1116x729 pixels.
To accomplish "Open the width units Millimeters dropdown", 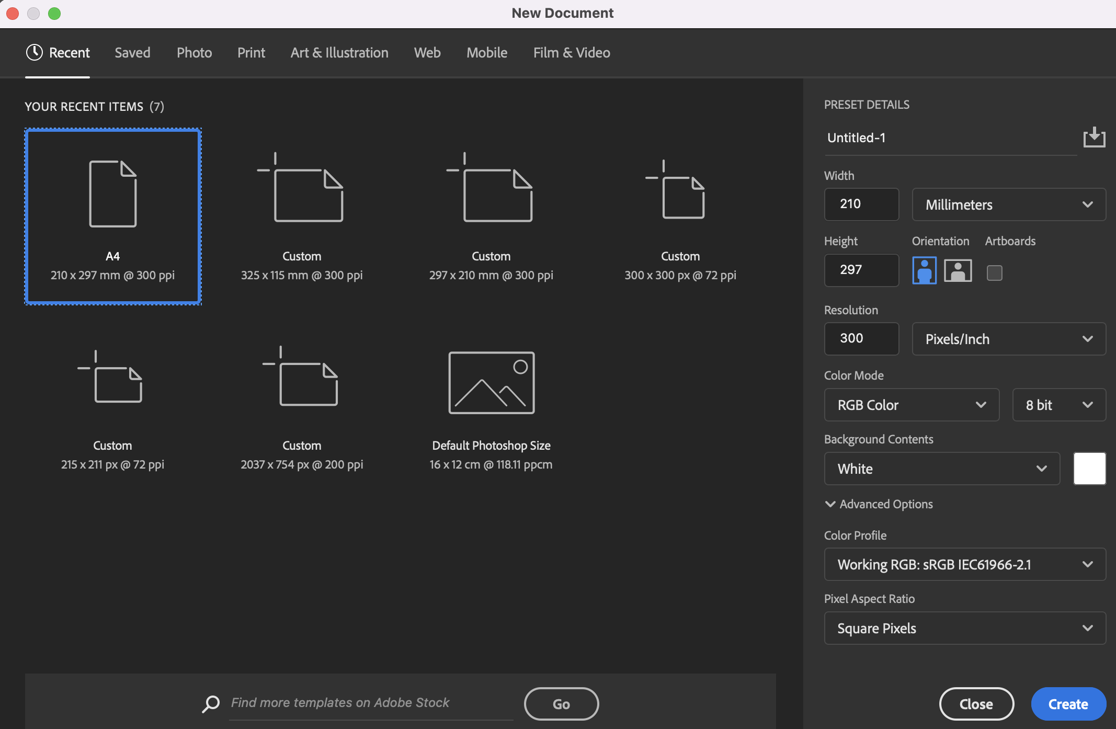I will (x=1008, y=204).
